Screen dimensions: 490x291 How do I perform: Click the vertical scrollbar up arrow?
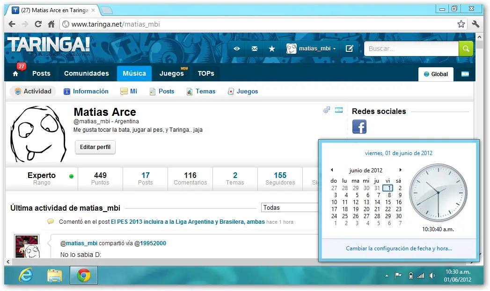(479, 37)
